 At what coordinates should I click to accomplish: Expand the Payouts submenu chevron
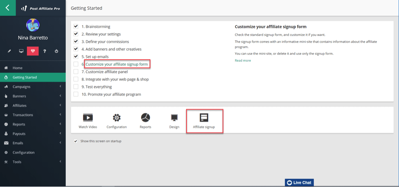[61, 133]
